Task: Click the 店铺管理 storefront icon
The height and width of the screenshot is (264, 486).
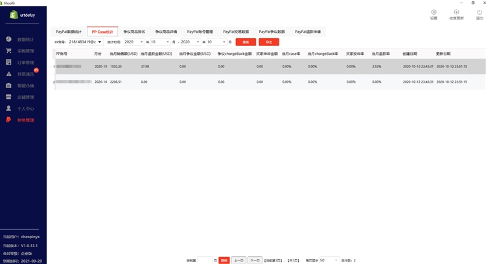Action: (8, 97)
